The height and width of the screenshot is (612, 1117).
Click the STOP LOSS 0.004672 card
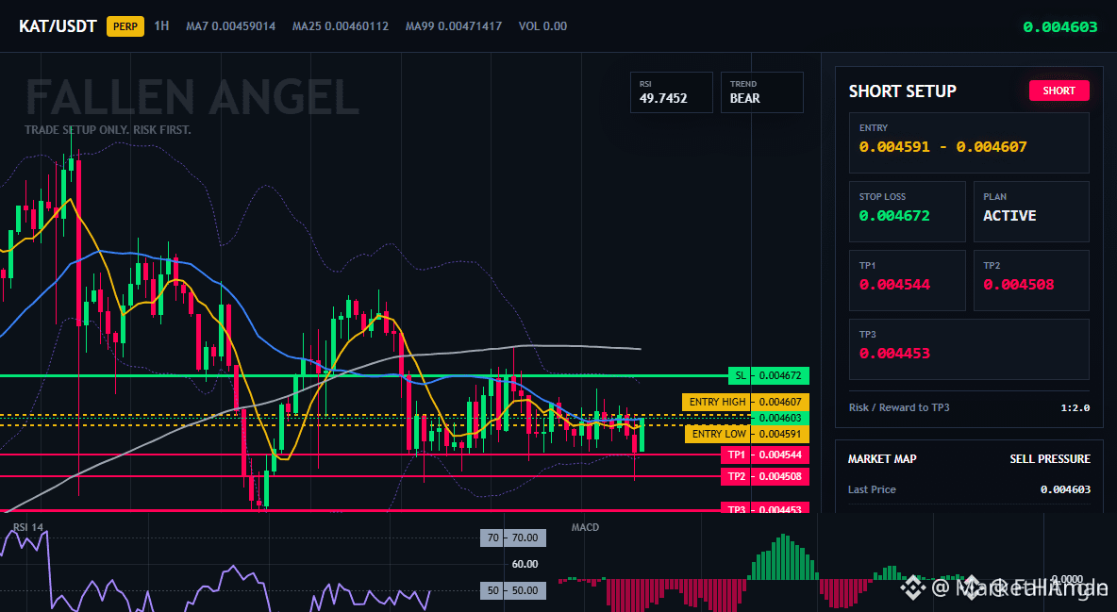[x=907, y=211]
